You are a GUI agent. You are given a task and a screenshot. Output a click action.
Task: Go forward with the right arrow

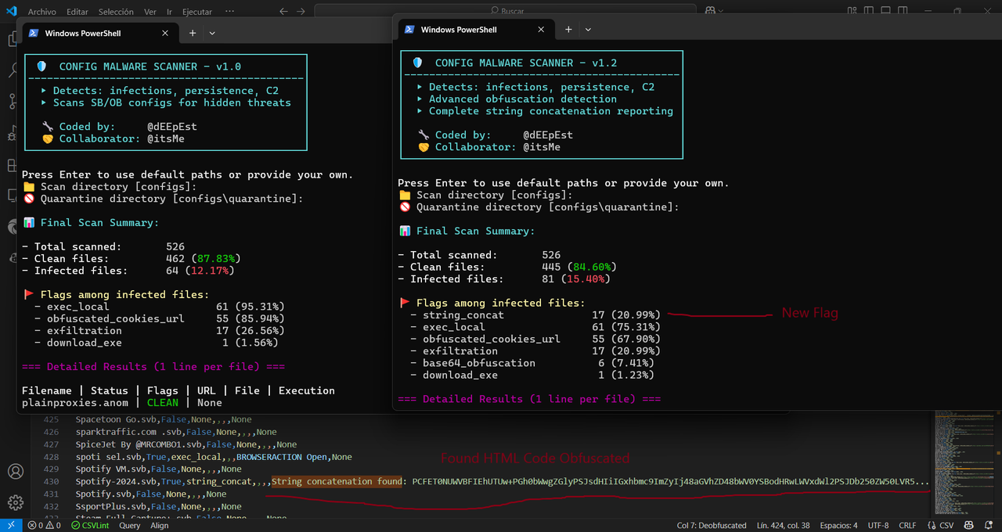(302, 12)
